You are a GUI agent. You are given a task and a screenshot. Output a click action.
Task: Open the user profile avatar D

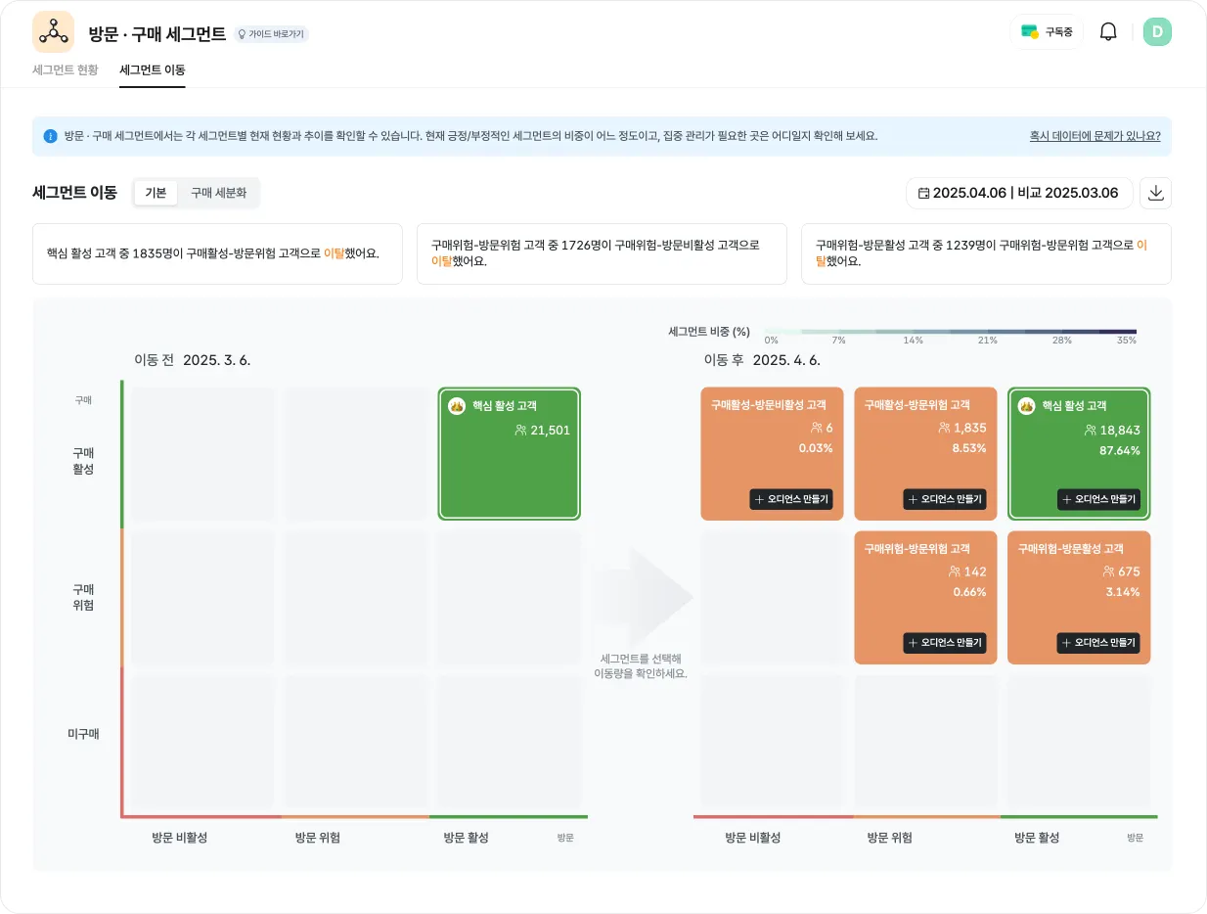click(x=1157, y=32)
